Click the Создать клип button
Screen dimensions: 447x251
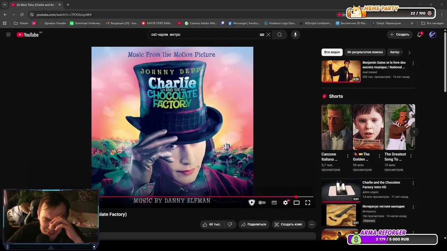pos(288,225)
